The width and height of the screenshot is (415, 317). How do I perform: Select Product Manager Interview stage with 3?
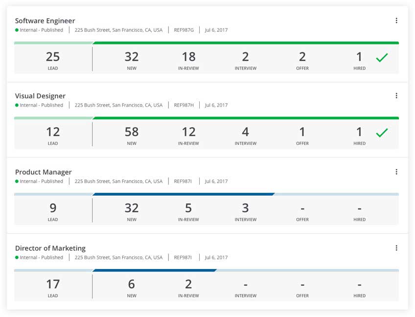coord(245,211)
